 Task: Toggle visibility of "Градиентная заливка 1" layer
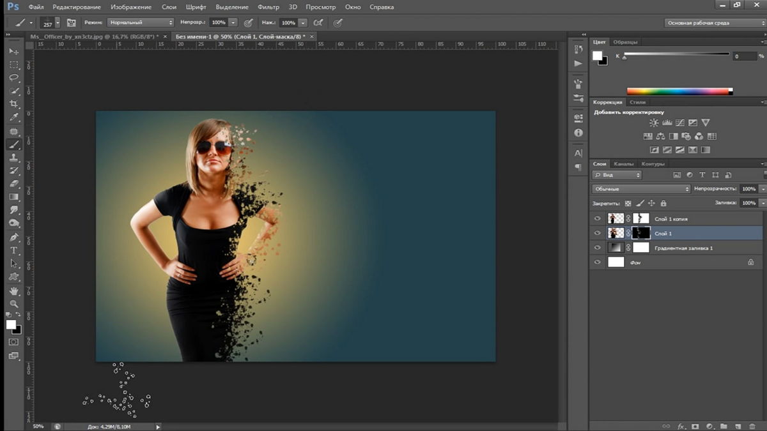click(598, 248)
